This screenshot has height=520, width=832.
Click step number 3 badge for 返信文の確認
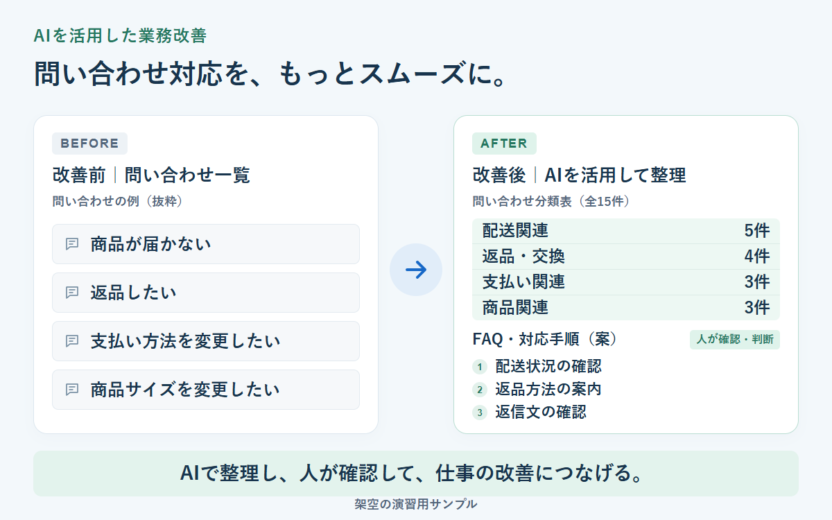pyautogui.click(x=480, y=413)
